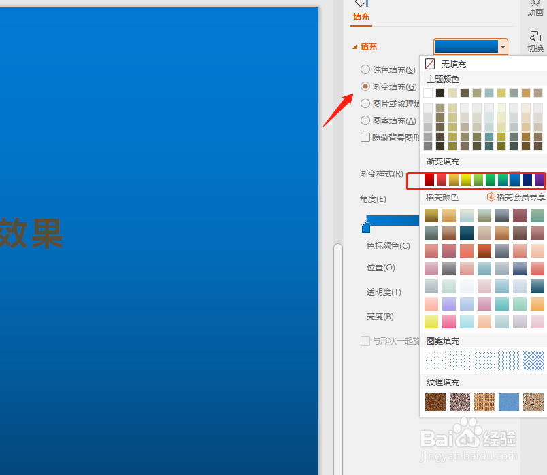Click the 稻壳会员专享 member badge
The width and height of the screenshot is (547, 475).
coord(516,198)
